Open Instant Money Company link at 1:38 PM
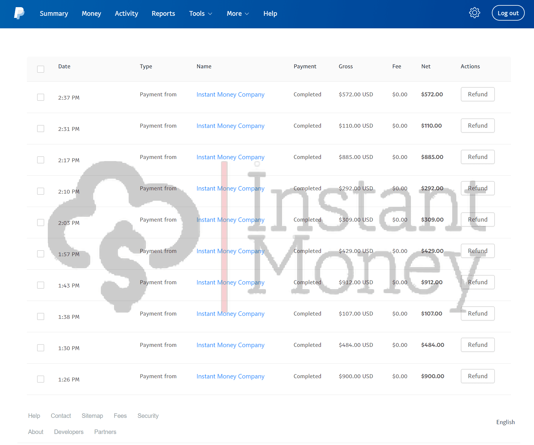Screen dimensions: 534x445 [230, 314]
